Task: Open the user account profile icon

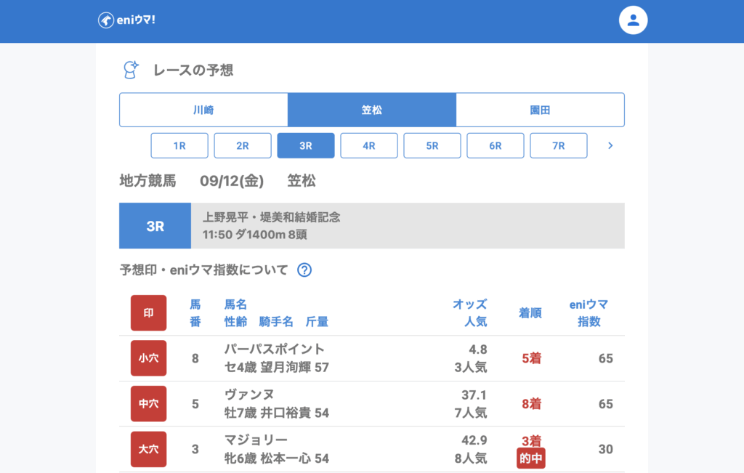Action: tap(633, 20)
